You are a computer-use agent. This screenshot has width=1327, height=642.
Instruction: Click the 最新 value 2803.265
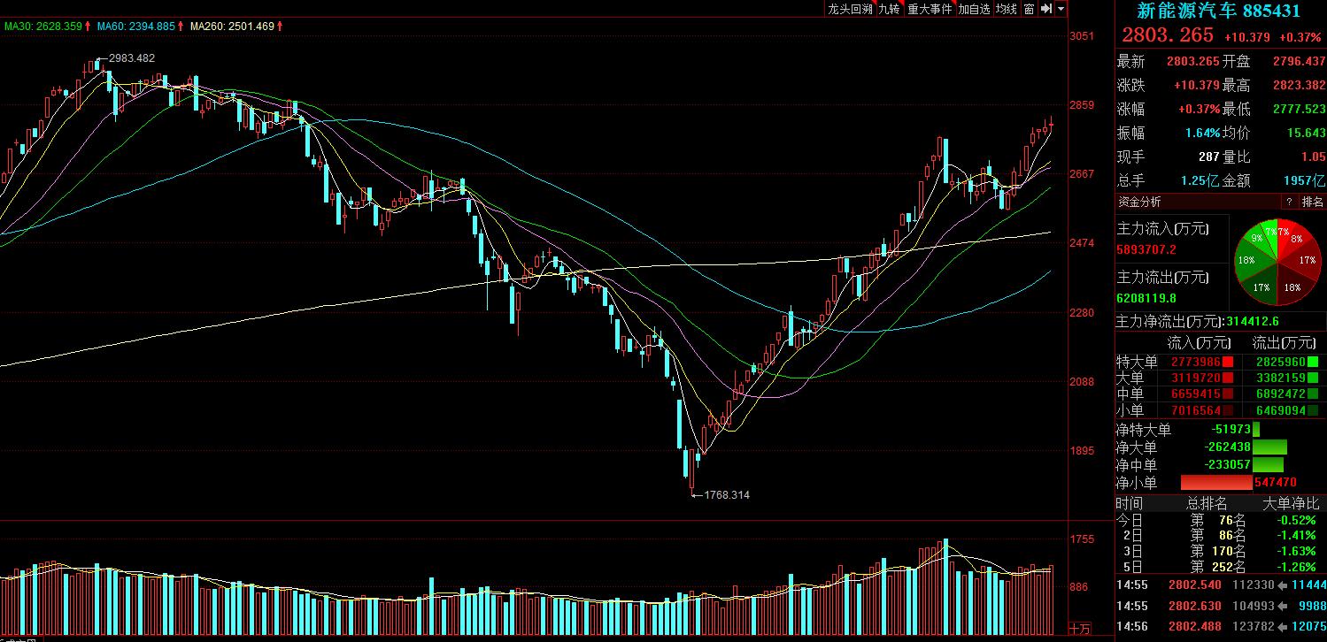[1193, 62]
